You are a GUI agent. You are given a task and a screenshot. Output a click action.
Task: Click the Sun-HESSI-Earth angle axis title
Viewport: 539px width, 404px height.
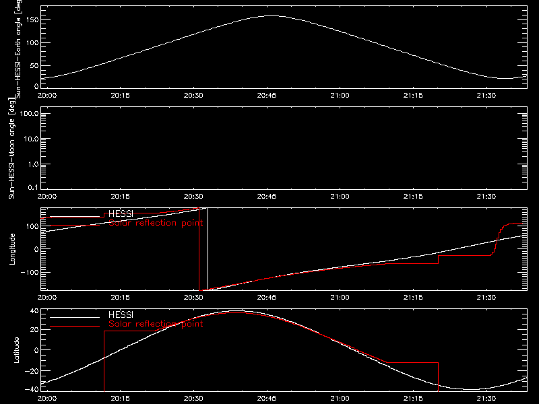pos(18,49)
